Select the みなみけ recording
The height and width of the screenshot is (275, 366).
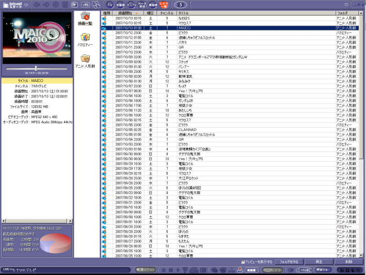[230, 81]
